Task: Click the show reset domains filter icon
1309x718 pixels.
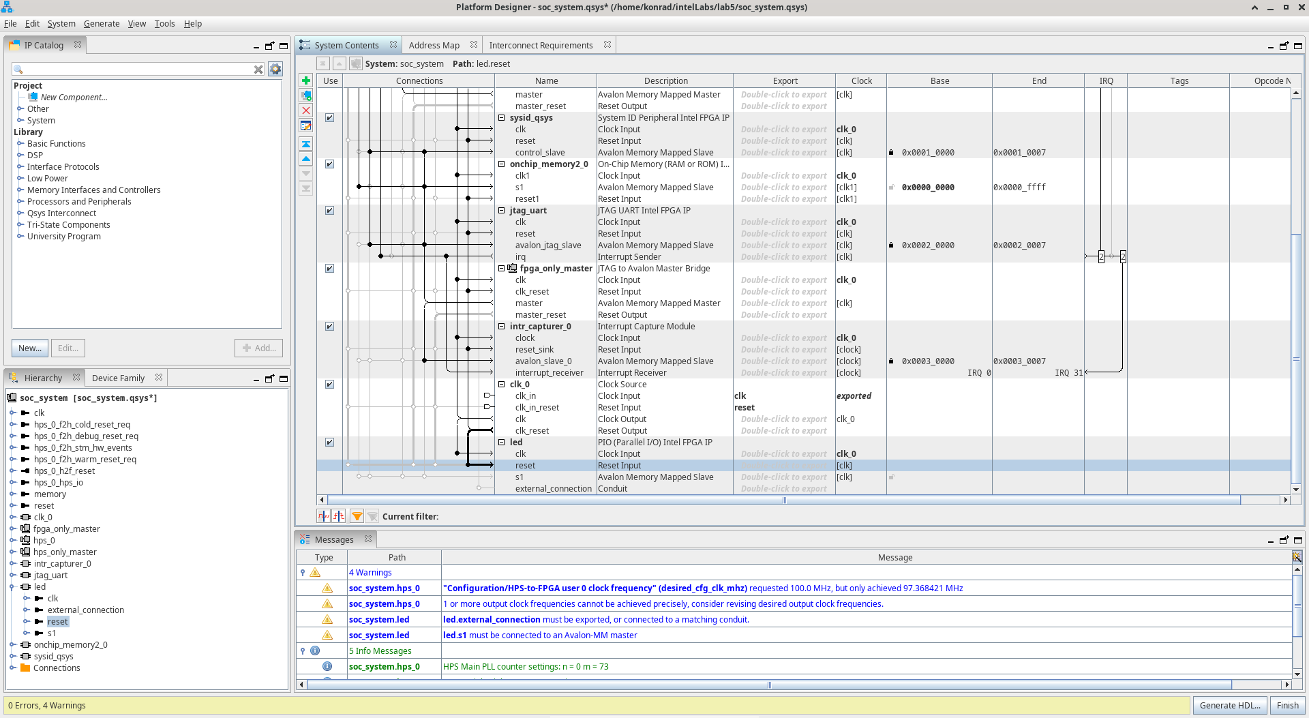Action: (x=339, y=516)
